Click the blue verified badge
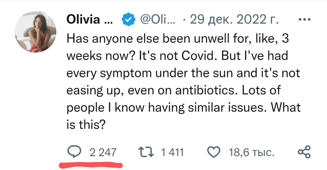This screenshot has height=170, width=327. [x=128, y=20]
